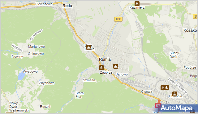Image resolution: width=198 pixels, height=114 pixels.
Task: Click the Suchy Dwór label
Action: [x=174, y=55]
